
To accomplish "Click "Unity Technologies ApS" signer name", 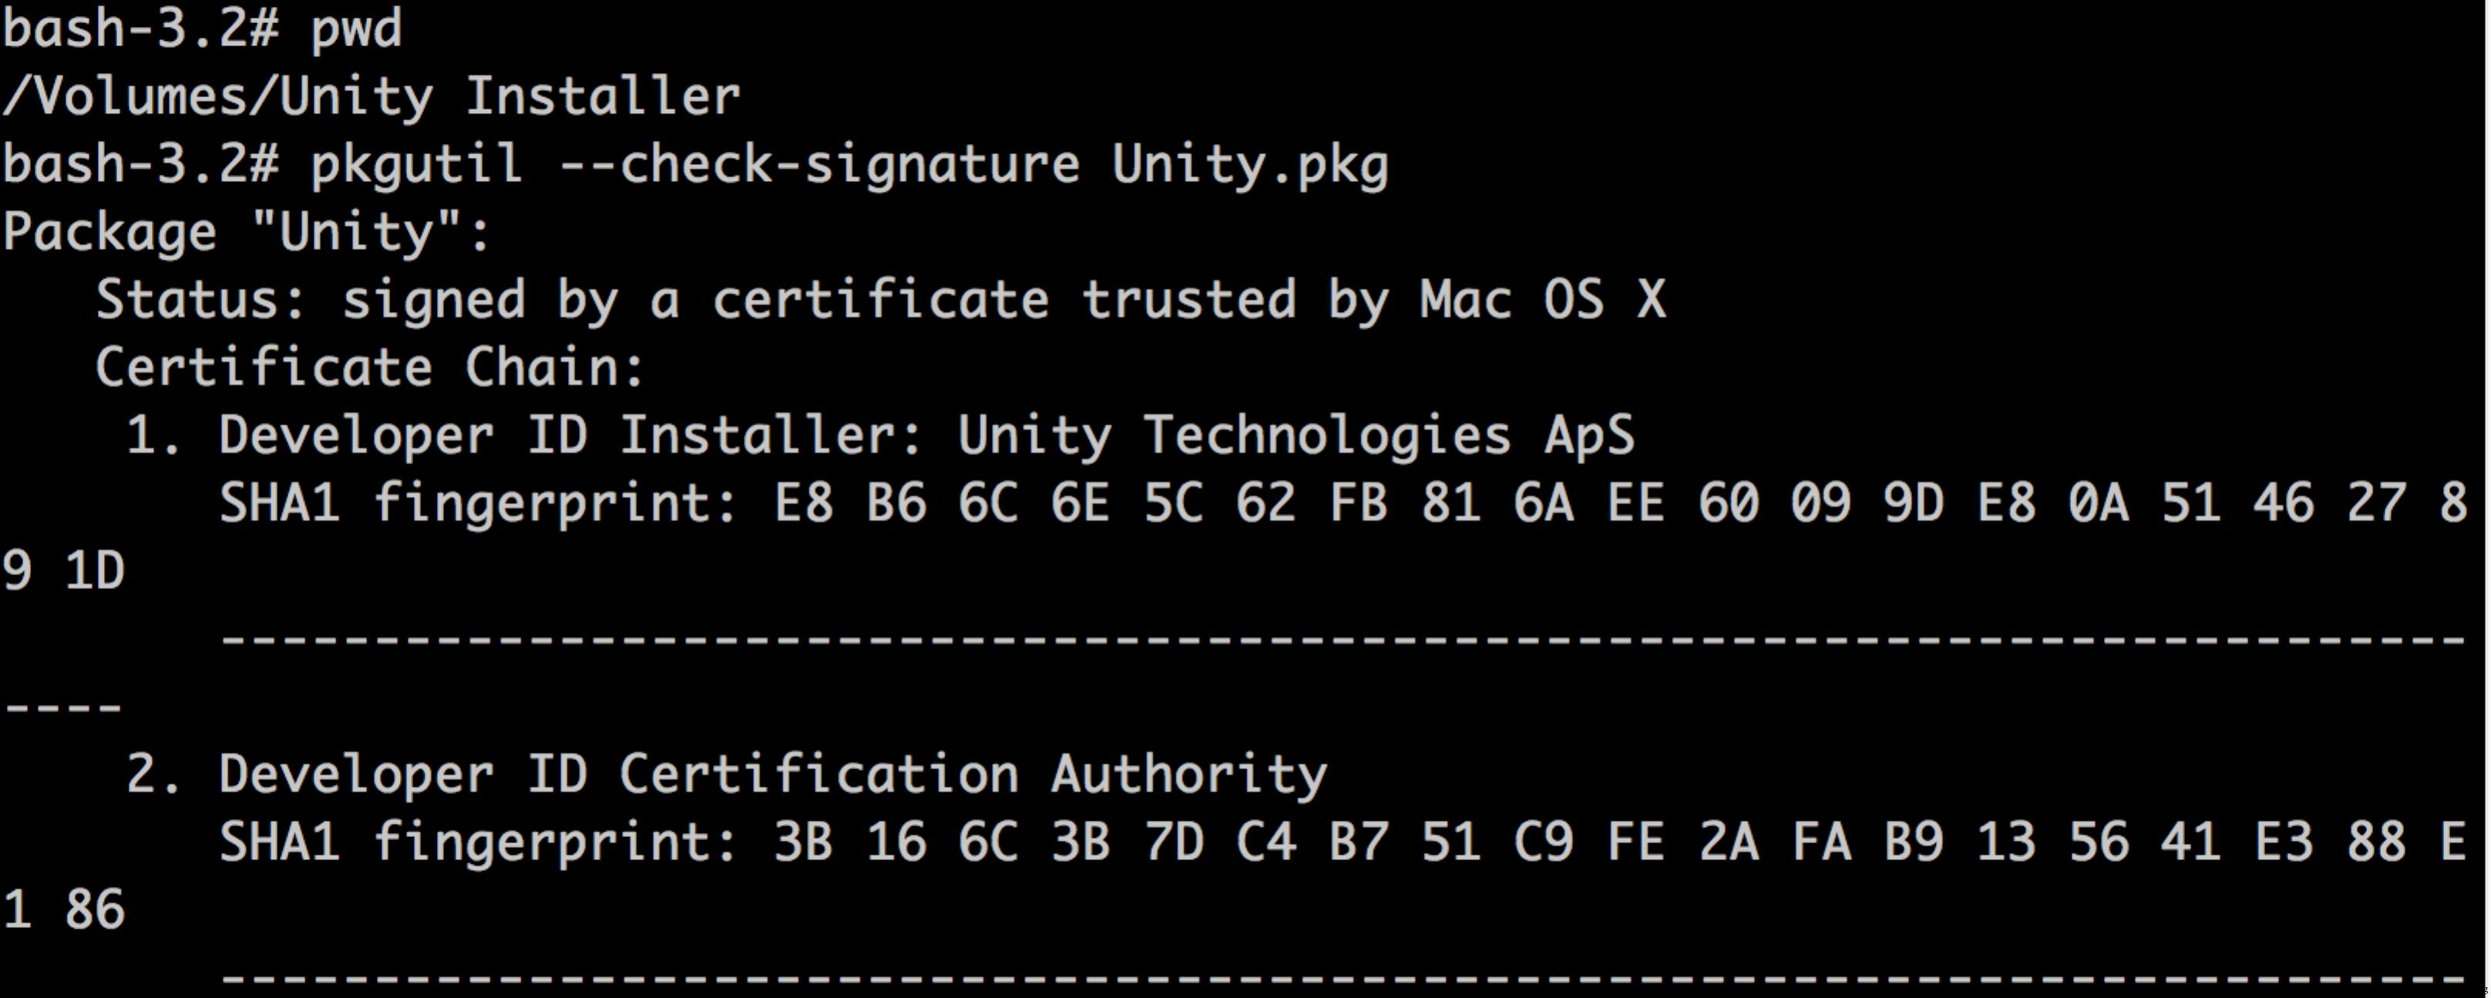I will [1296, 436].
